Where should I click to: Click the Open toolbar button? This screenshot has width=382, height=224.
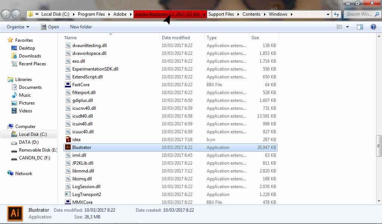coord(50,27)
